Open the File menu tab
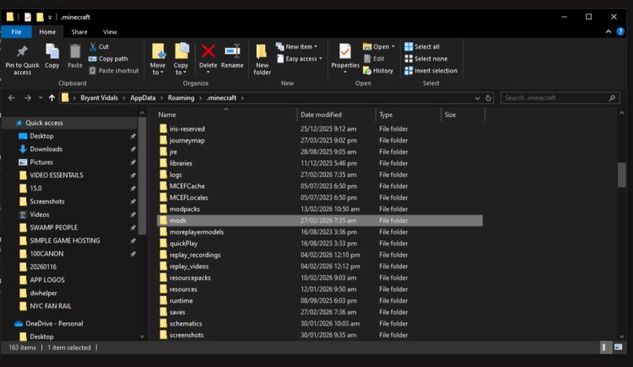This screenshot has height=367, width=633. coord(15,32)
